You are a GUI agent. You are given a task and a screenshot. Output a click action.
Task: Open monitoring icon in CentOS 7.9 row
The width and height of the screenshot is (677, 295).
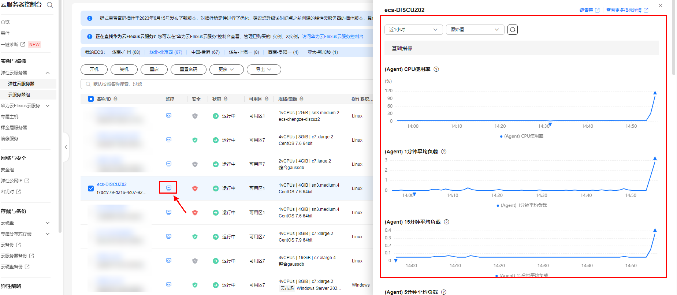[x=169, y=236]
